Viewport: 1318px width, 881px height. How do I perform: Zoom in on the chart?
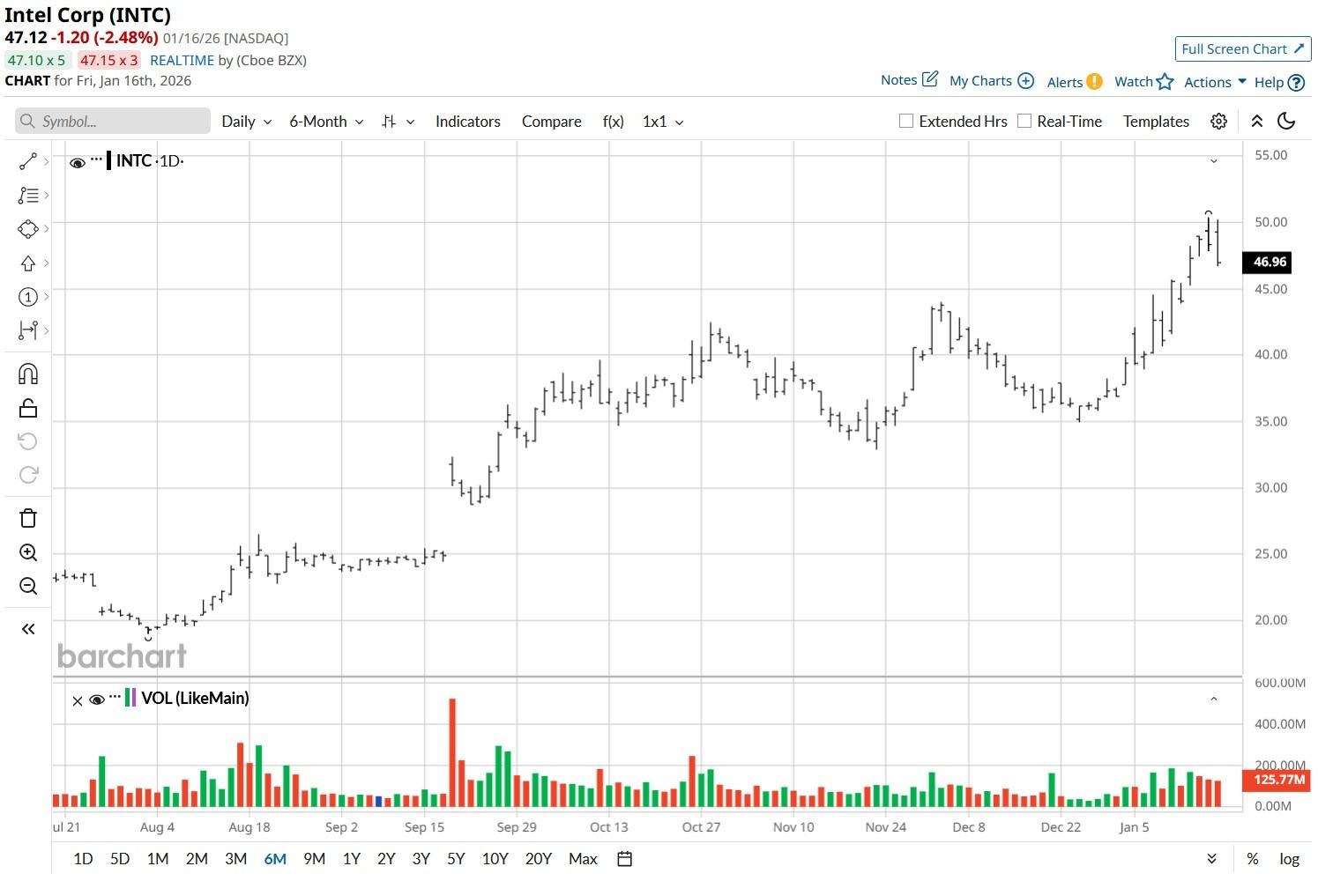28,552
